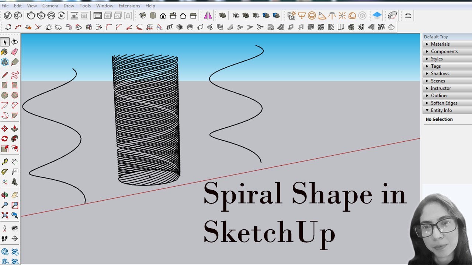Open the Help menu
This screenshot has width=472, height=265.
(150, 6)
